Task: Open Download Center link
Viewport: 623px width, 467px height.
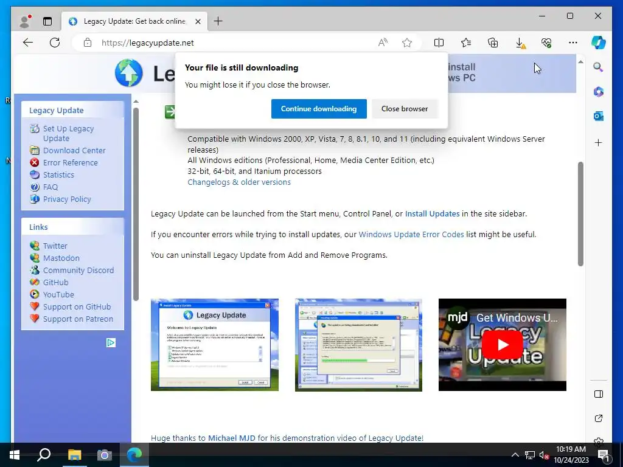Action: coord(74,151)
